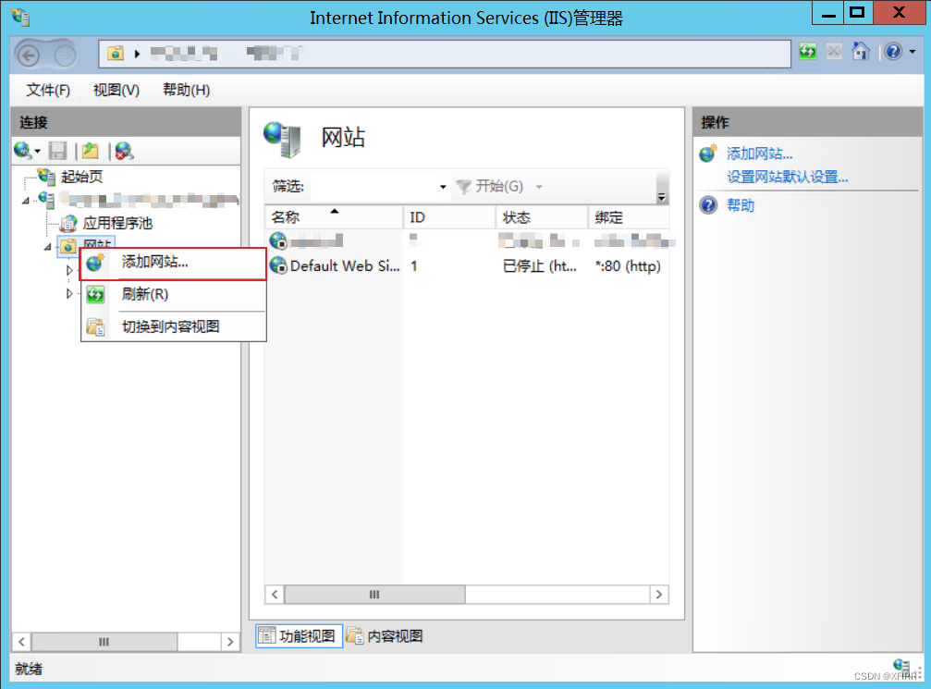Choose 添加网站... in the context menu

click(x=174, y=263)
